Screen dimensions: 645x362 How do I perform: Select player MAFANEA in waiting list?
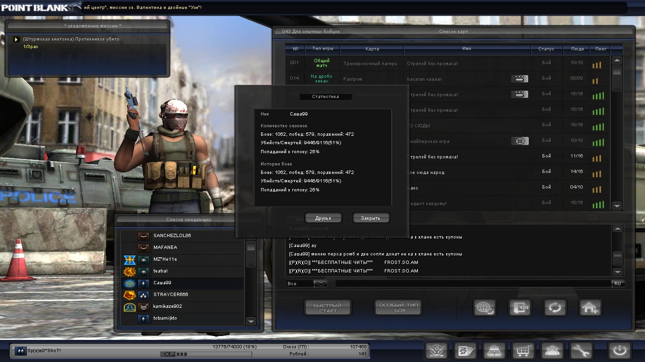183,248
